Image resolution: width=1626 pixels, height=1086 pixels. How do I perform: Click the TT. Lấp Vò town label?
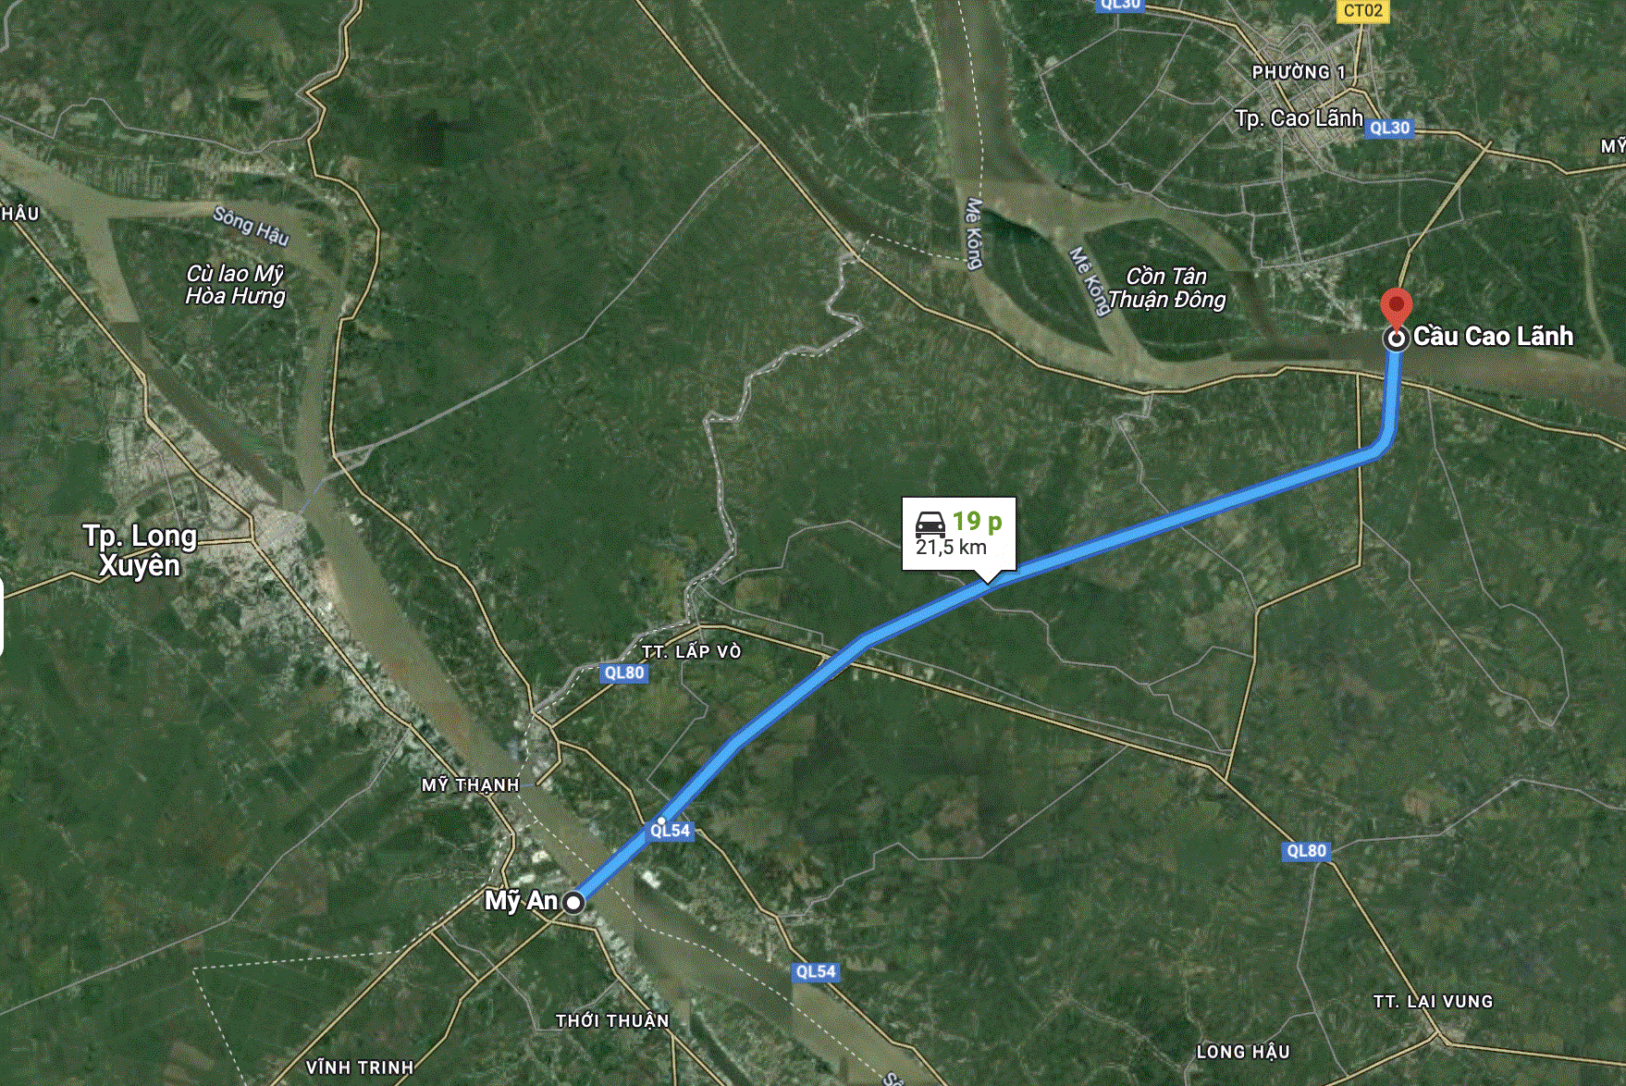692,651
